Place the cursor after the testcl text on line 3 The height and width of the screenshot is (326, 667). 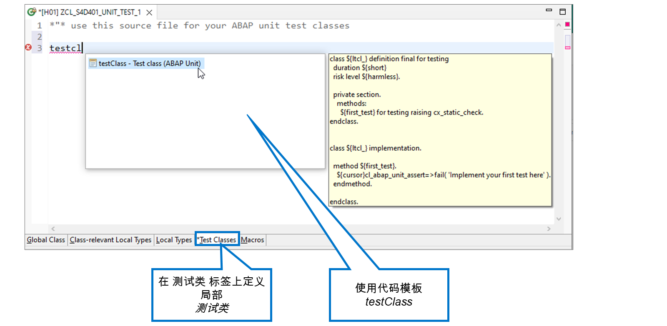(83, 48)
